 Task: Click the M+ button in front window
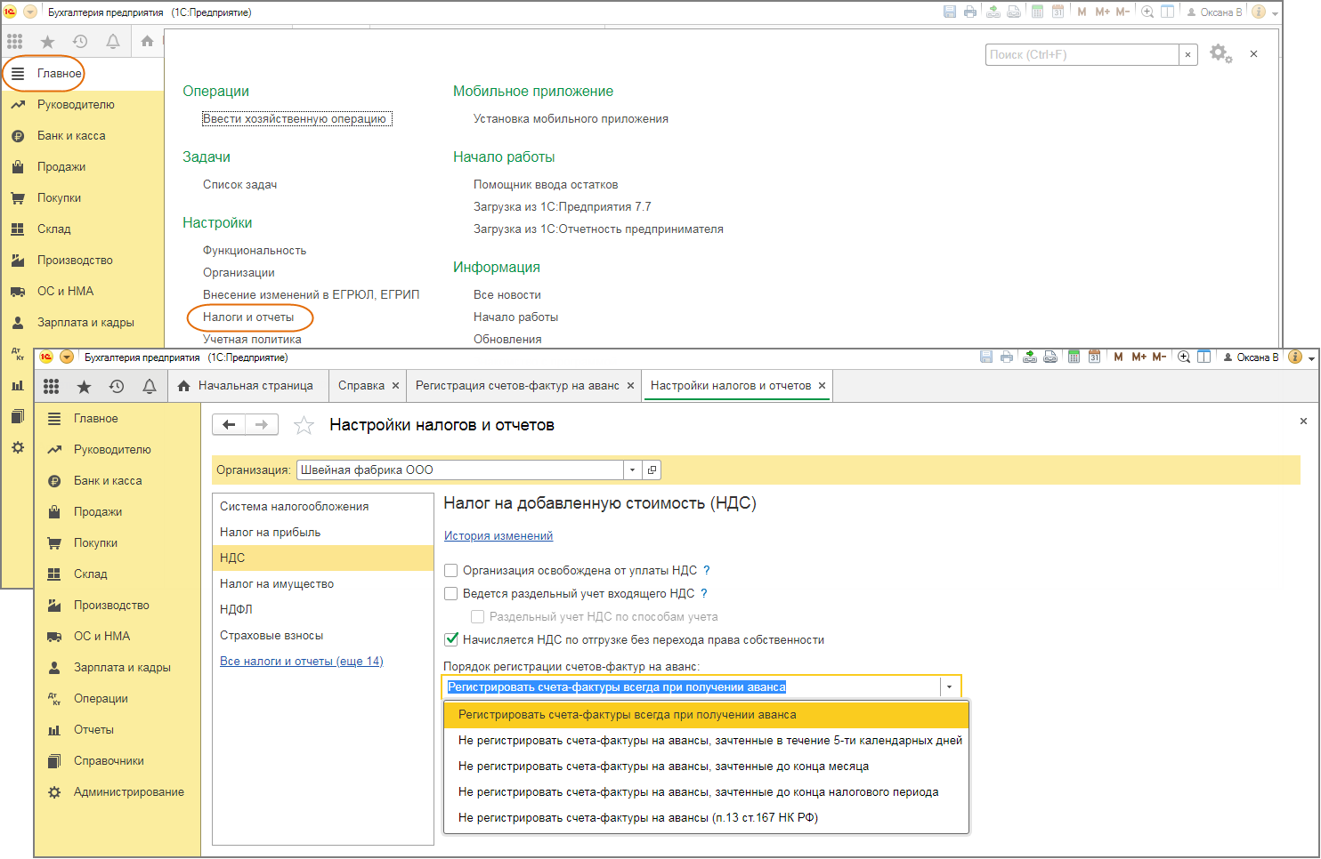pos(1139,357)
